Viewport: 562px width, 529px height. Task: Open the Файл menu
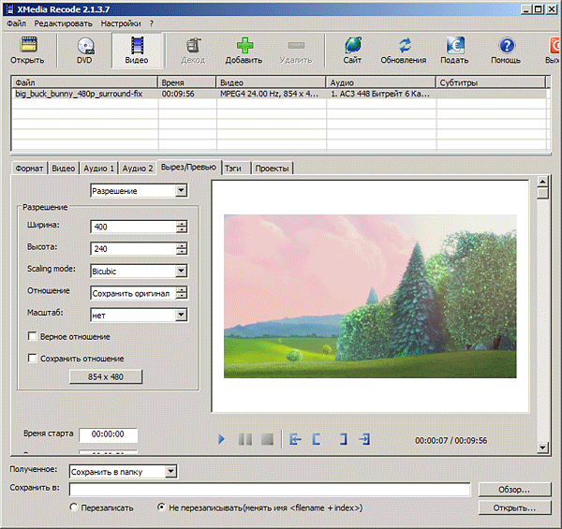pyautogui.click(x=17, y=23)
